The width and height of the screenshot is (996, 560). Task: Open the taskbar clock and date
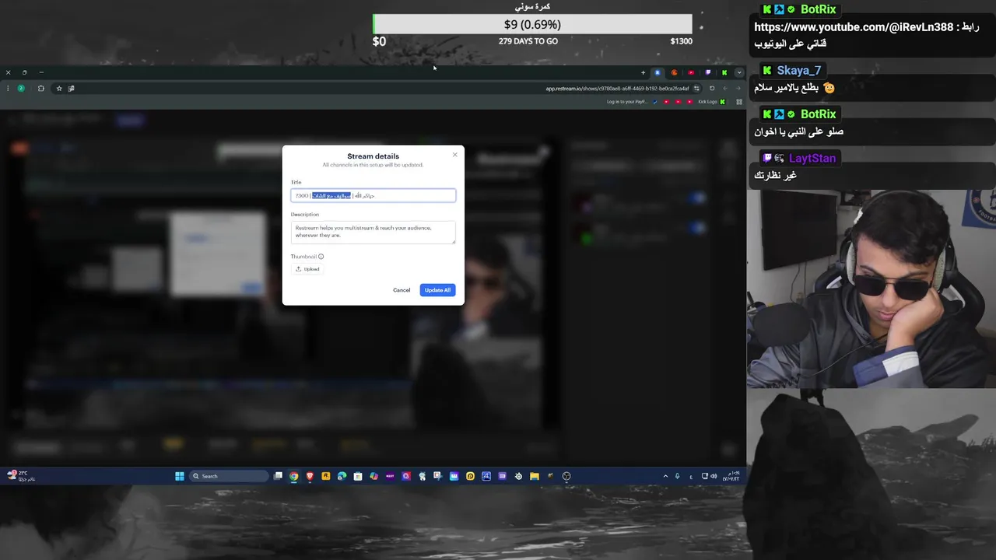click(x=732, y=476)
